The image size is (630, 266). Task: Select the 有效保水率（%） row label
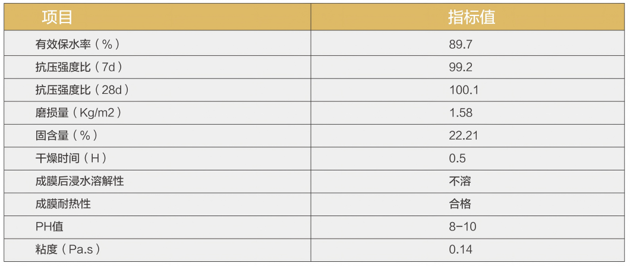click(x=78, y=44)
